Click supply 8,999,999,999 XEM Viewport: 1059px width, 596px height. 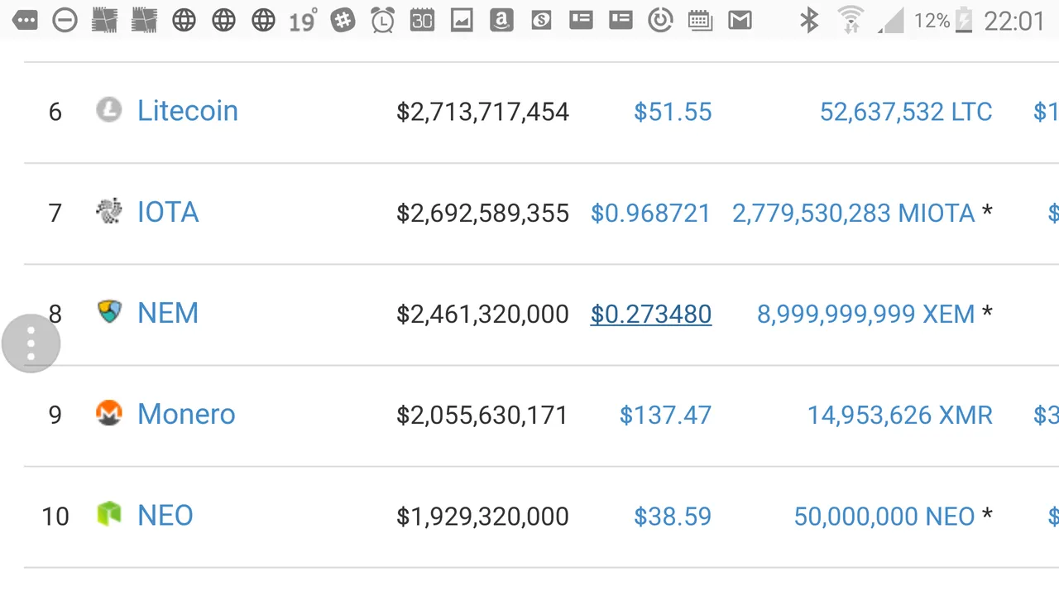pyautogui.click(x=866, y=314)
